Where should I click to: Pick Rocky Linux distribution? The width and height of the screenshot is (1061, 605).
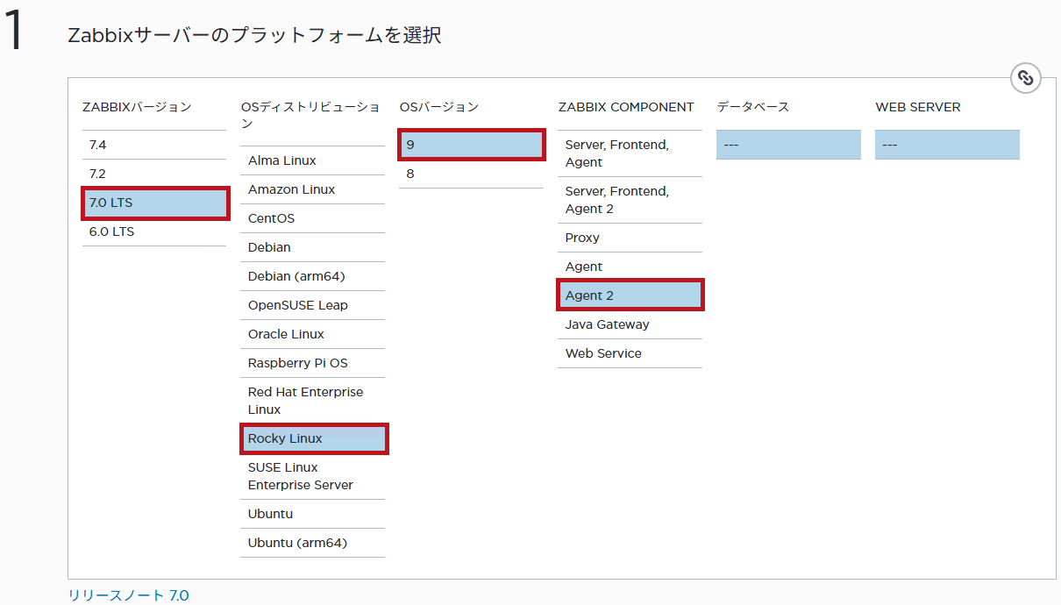click(x=313, y=438)
